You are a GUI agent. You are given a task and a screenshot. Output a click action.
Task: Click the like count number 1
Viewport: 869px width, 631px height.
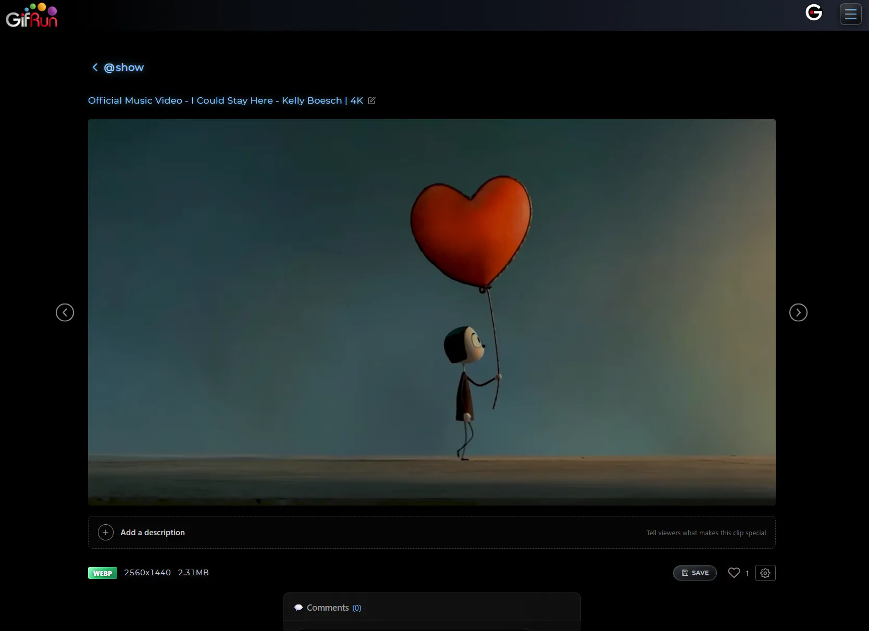[x=747, y=573]
